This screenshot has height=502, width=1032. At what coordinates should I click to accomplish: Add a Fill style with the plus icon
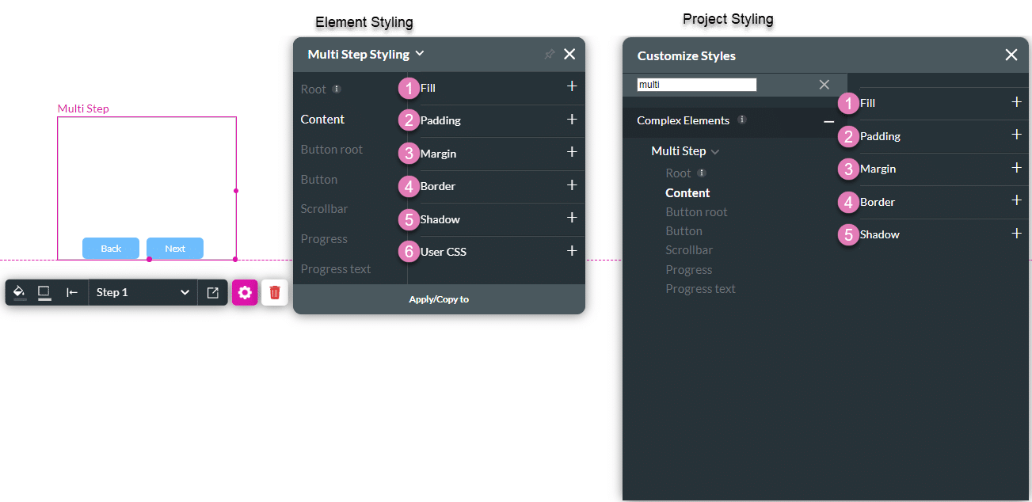[572, 88]
